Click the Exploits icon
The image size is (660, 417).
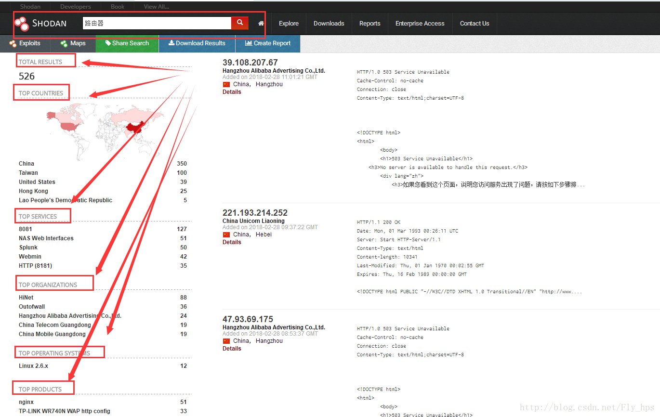coord(13,43)
